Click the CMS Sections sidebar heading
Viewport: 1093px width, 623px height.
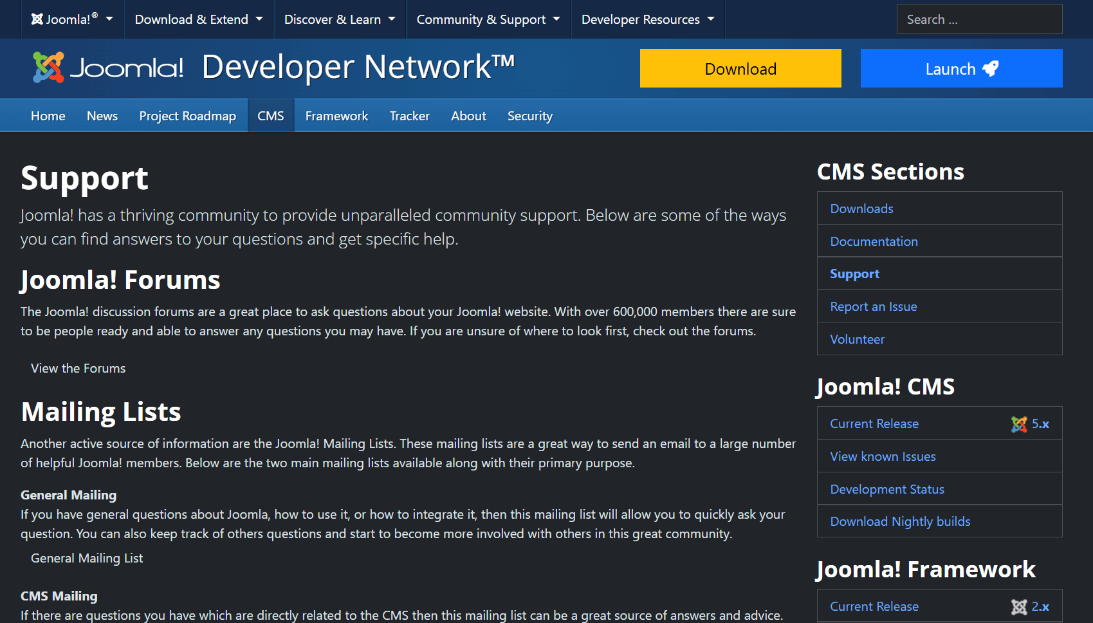890,172
